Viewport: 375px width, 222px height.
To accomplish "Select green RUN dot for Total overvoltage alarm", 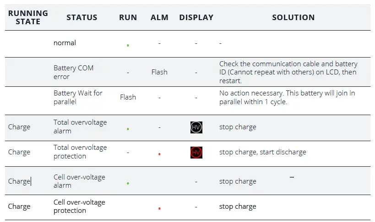I will 128,129.
